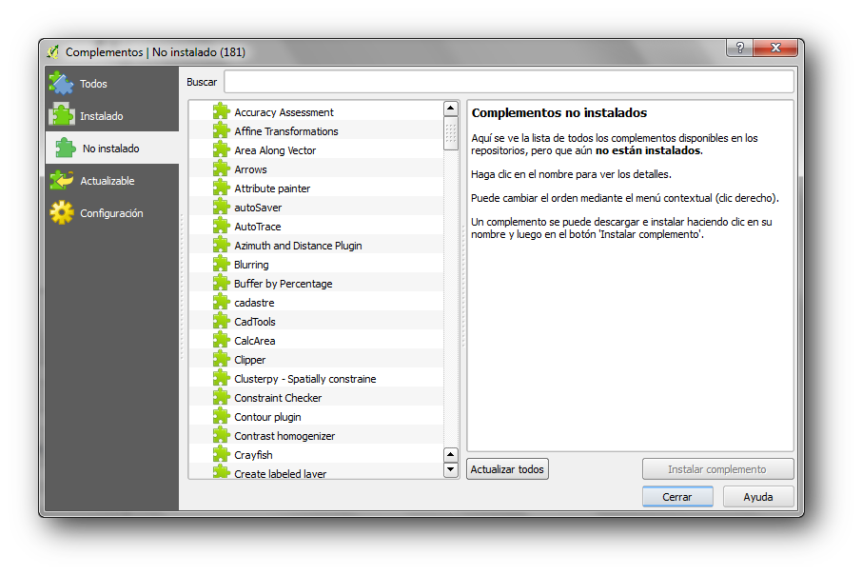Select the Affine Transformations plugin name
The height and width of the screenshot is (575, 862).
(x=285, y=131)
